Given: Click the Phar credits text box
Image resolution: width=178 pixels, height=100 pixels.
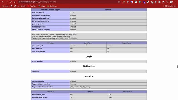Looking at the screenshot, I should [89, 36].
